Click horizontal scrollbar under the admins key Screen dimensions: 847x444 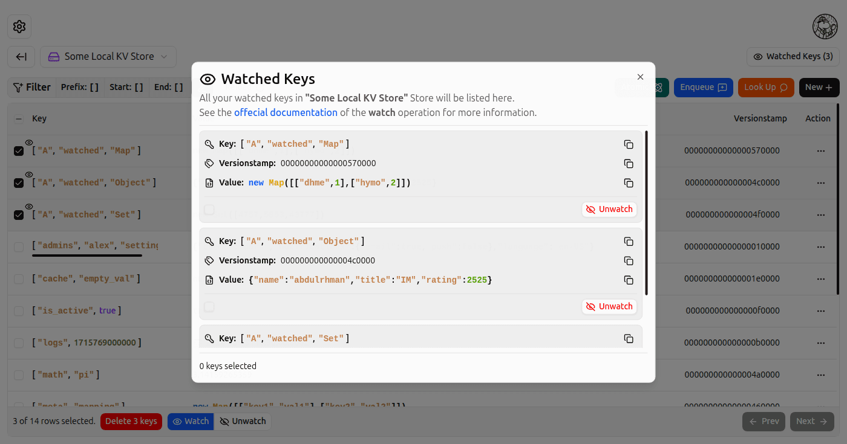tap(87, 256)
